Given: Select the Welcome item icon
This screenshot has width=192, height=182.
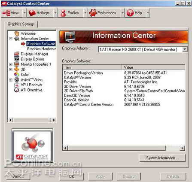Looking at the screenshot, I should [x=17, y=33].
